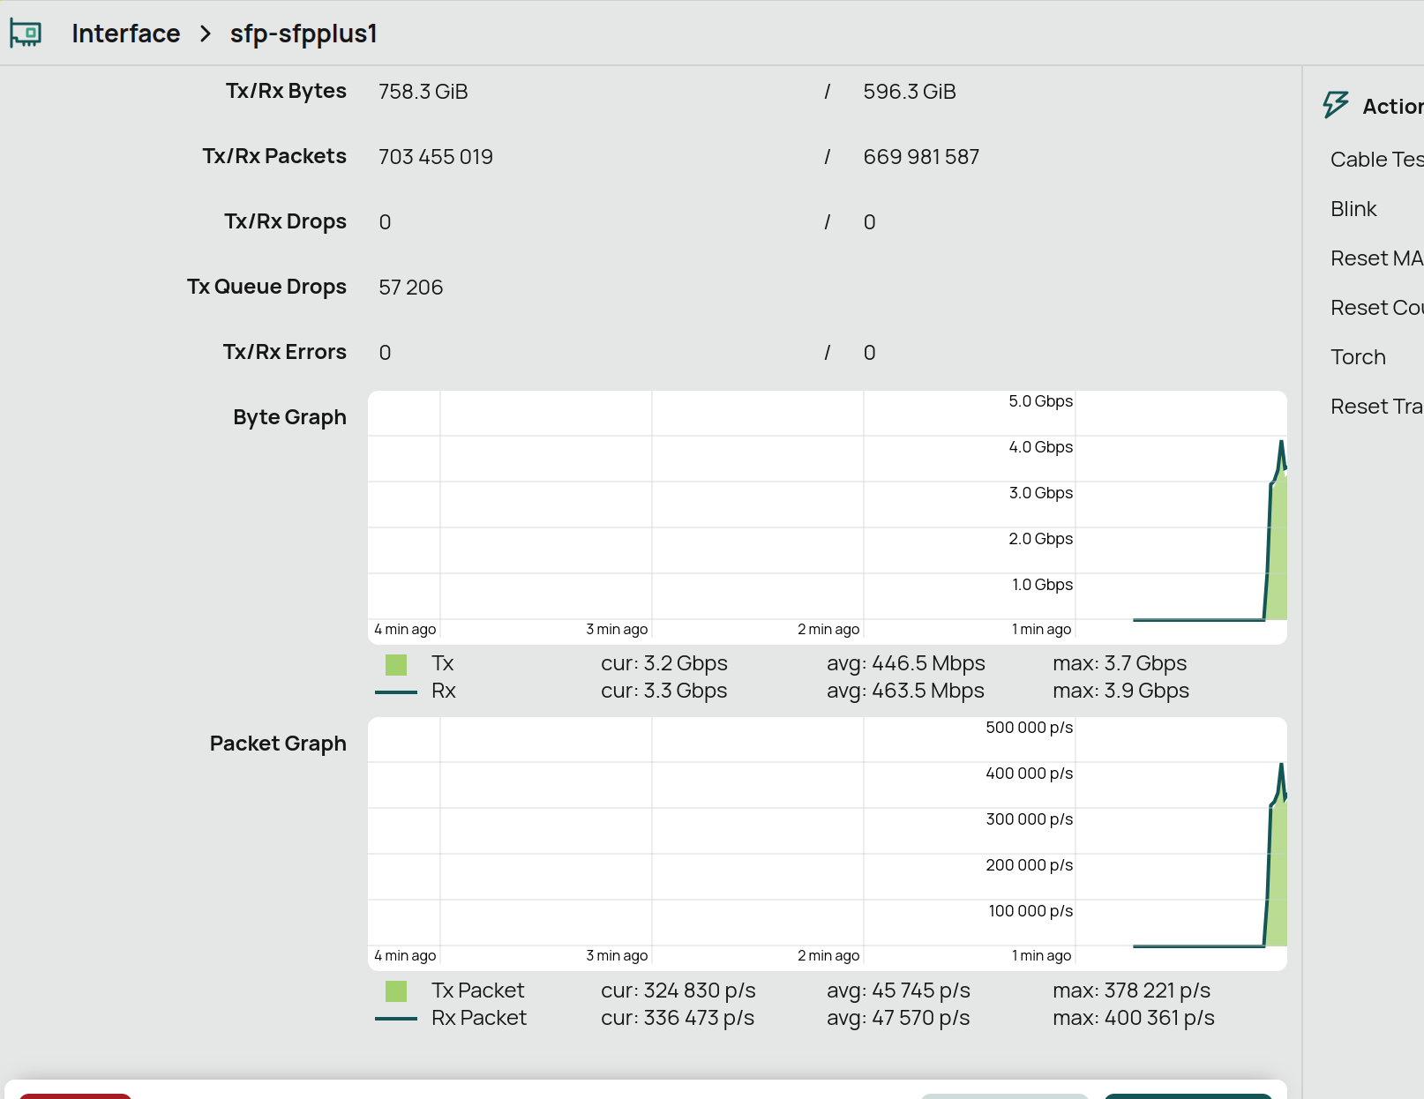Click max: 378 221 p/s value

coord(1132,991)
